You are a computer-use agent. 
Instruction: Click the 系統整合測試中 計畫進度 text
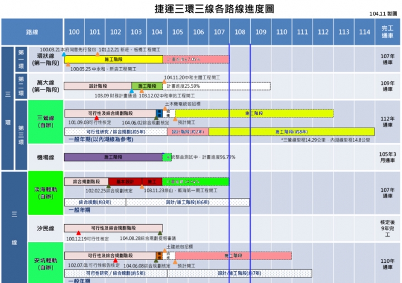(x=201, y=157)
